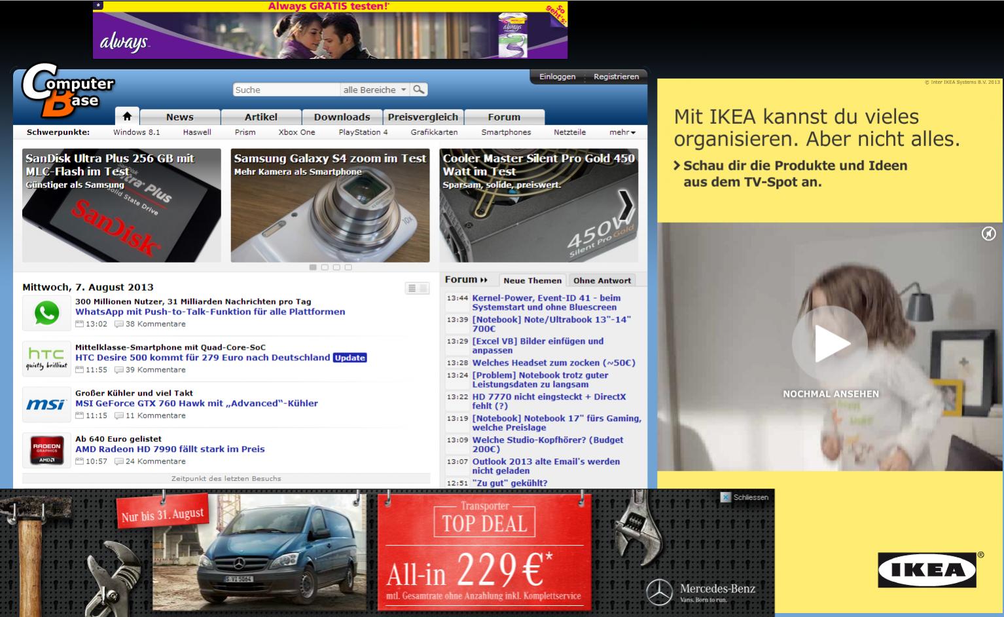Open the 'alle Bereiche' search dropdown
The height and width of the screenshot is (617, 1004).
click(375, 90)
